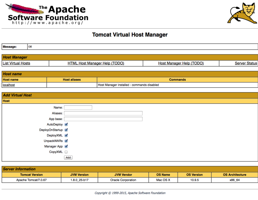Open the List Virtual Hosts link

[x=16, y=63]
